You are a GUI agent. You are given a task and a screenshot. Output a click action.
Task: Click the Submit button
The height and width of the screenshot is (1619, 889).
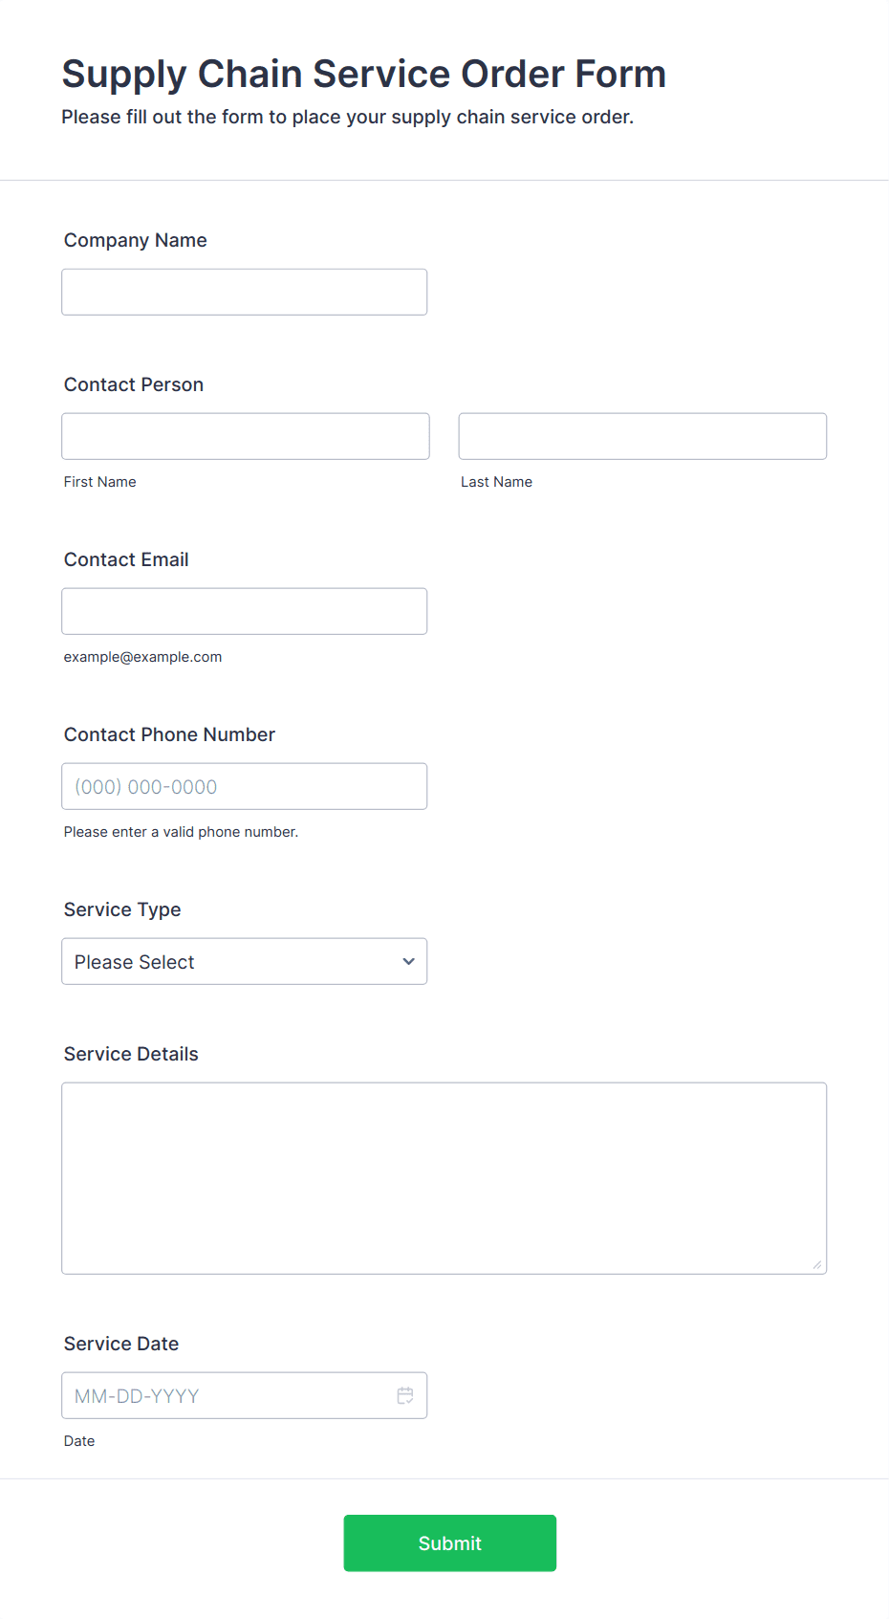coord(450,1542)
